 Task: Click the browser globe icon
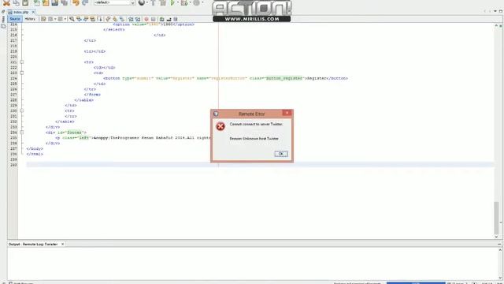click(142, 2)
